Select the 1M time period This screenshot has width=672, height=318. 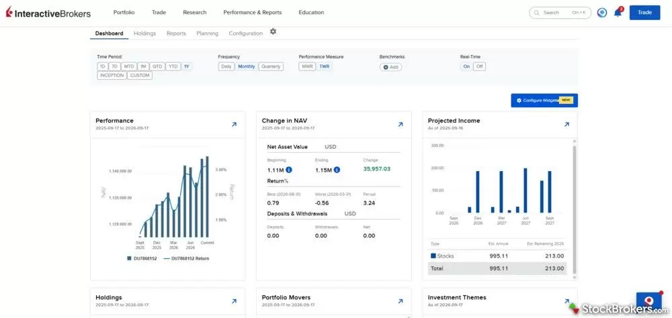[143, 66]
